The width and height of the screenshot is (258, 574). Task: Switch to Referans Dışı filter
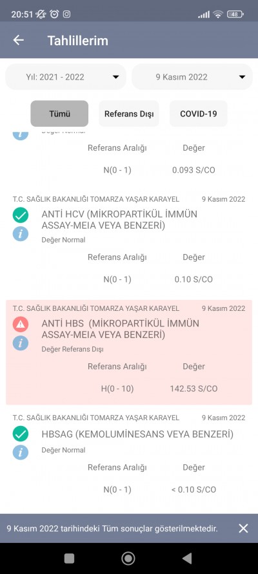(x=129, y=114)
